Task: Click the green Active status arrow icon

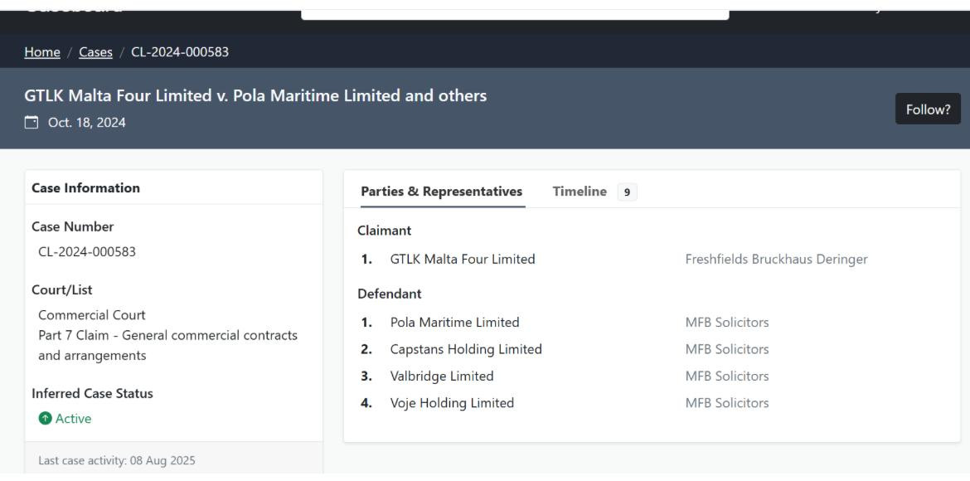Action: coord(45,419)
